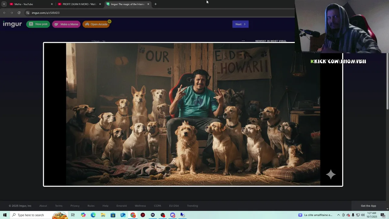Reload the Imgur page
Viewport: 389px width, 219px height.
coord(19,13)
